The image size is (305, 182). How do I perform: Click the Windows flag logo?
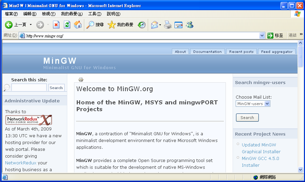(x=298, y=14)
